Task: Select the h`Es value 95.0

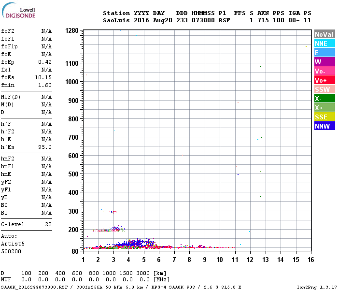Action: click(x=45, y=147)
